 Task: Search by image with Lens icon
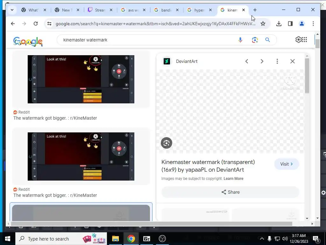click(255, 40)
